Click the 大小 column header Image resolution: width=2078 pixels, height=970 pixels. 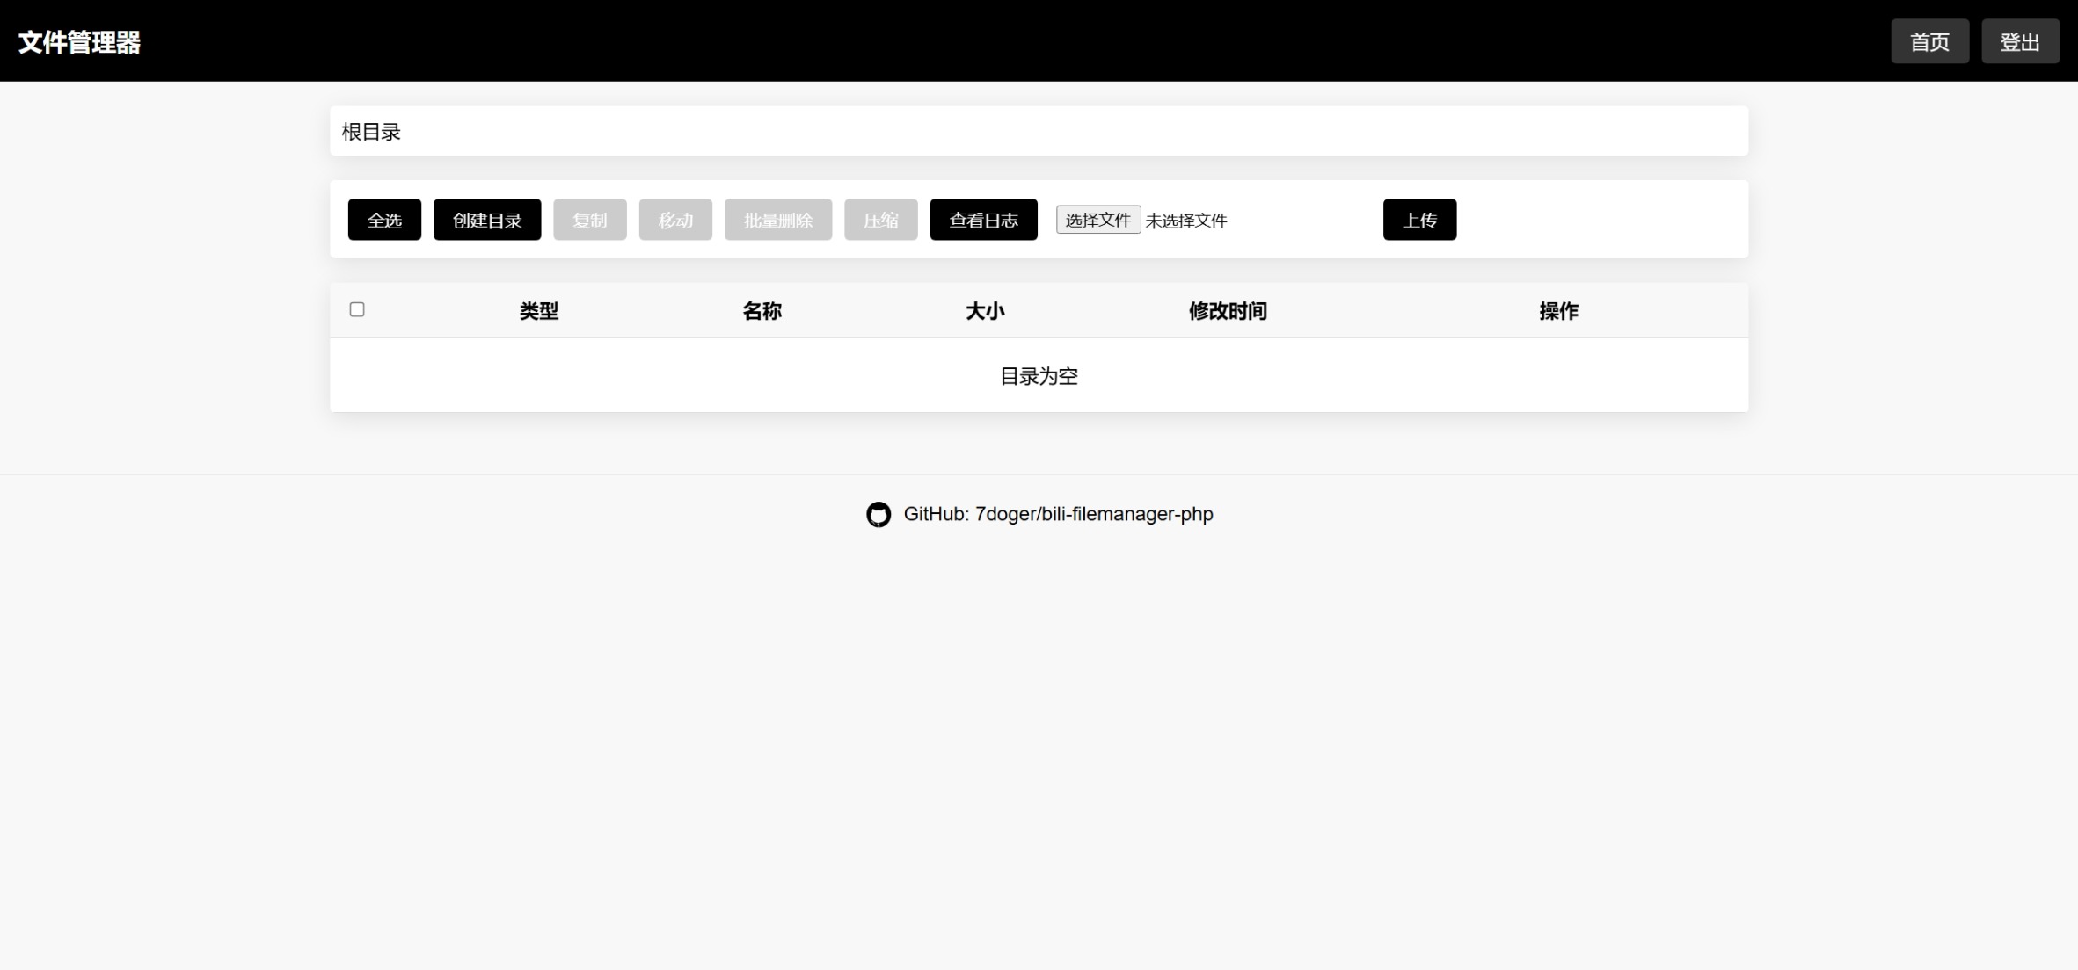point(985,311)
